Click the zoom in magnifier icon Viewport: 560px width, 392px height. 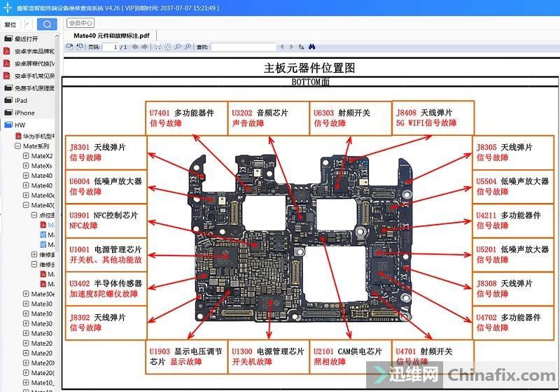pyautogui.click(x=188, y=47)
